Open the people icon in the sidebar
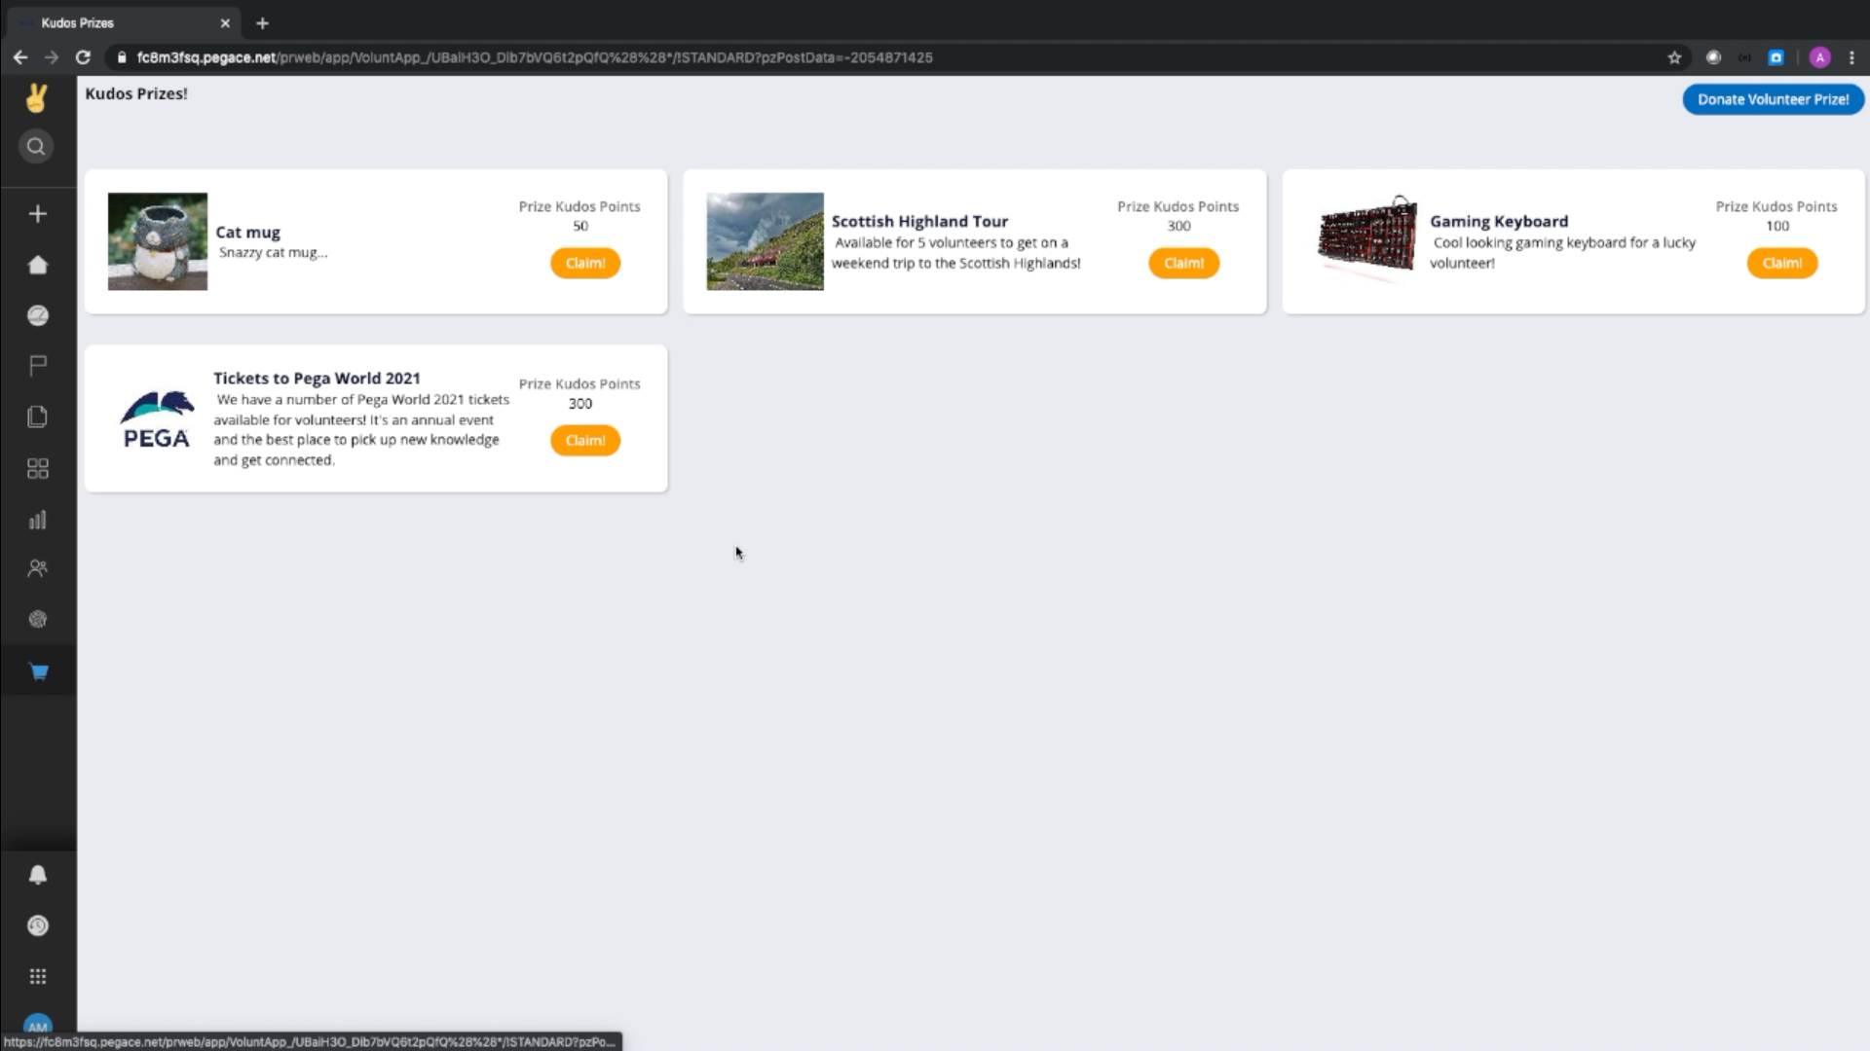 click(37, 568)
